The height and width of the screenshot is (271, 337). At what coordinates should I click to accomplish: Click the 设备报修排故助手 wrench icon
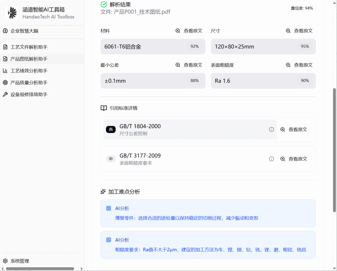(x=5, y=94)
